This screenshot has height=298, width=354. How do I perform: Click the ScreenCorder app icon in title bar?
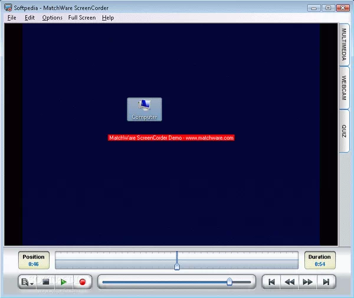[x=8, y=8]
